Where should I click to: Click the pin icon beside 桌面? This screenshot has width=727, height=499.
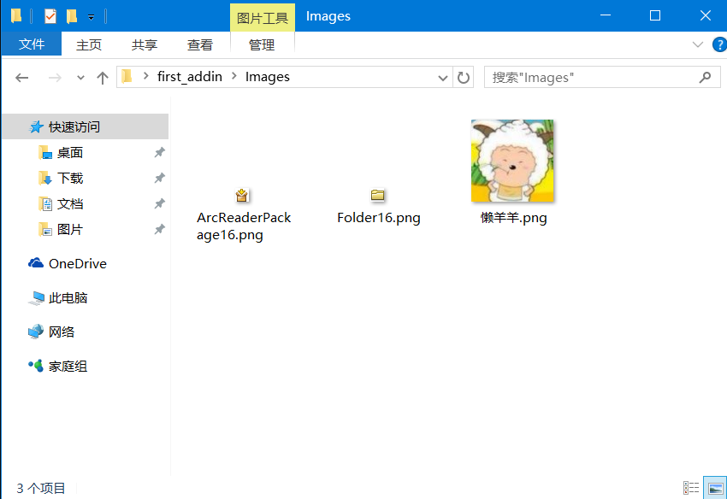click(159, 152)
